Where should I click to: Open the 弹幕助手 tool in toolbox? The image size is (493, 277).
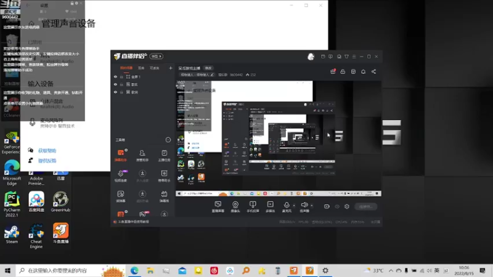click(x=121, y=155)
